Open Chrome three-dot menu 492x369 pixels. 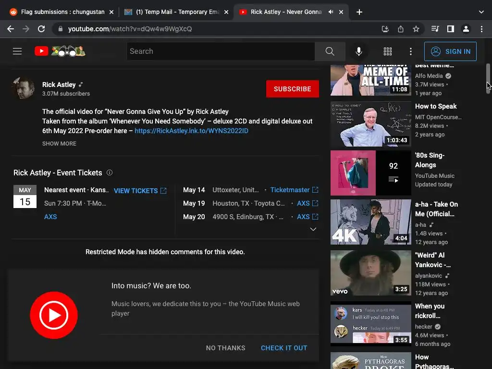click(481, 29)
